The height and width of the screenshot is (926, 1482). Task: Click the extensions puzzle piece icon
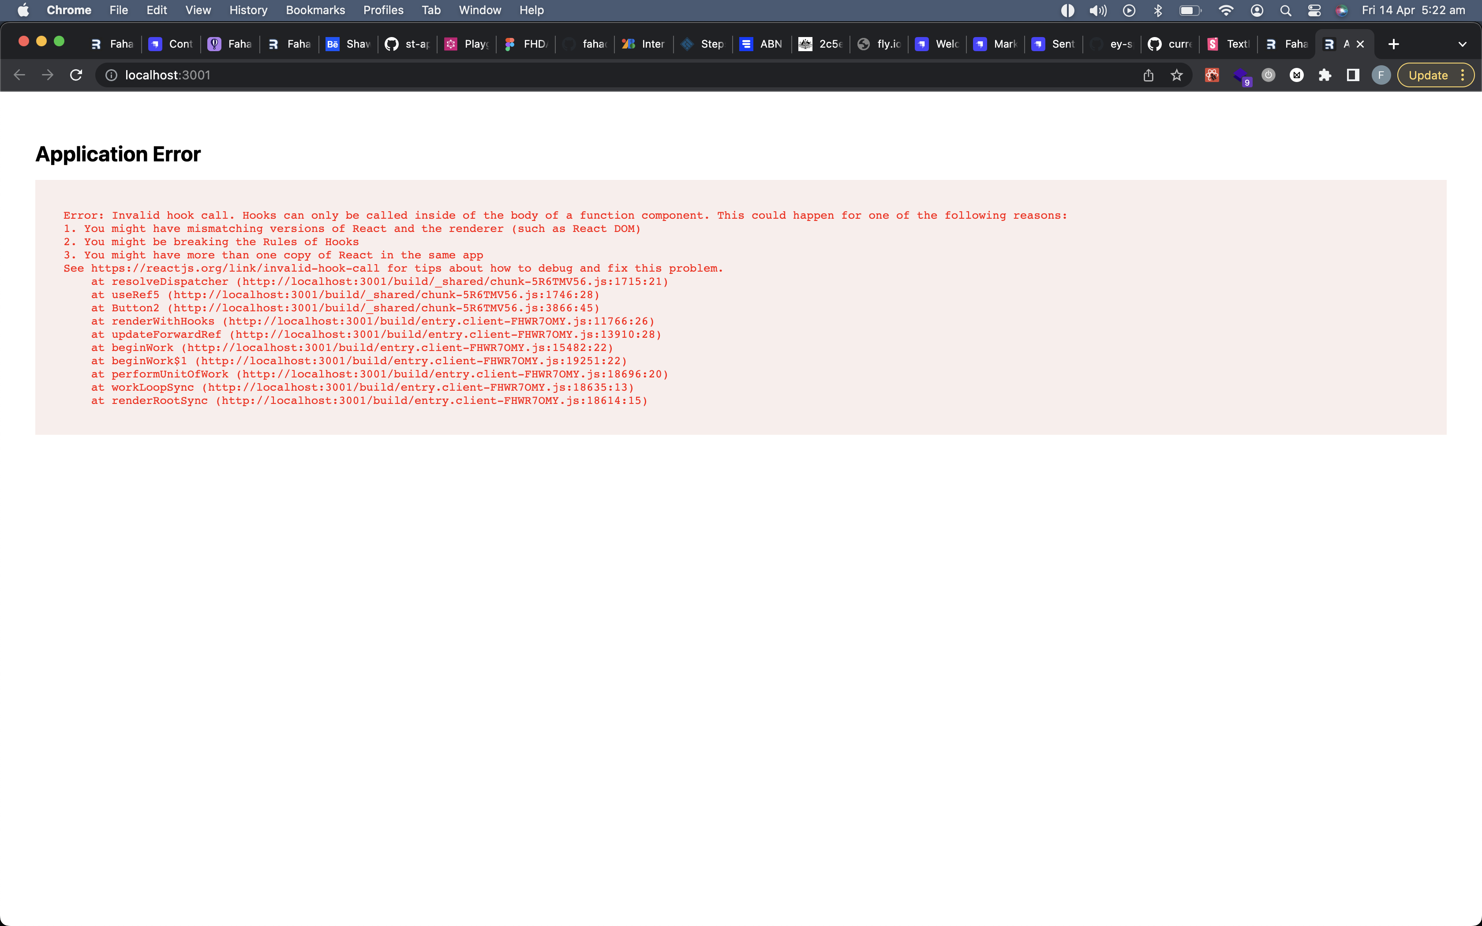tap(1325, 75)
